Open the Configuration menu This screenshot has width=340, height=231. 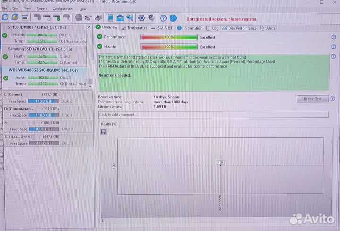tap(63, 9)
